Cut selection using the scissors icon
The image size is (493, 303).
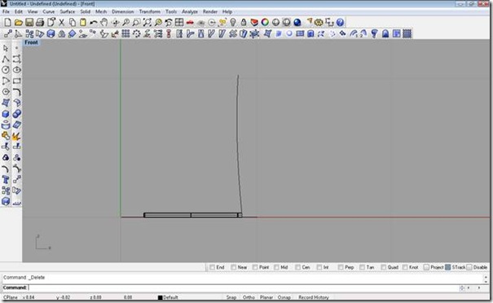(62, 22)
